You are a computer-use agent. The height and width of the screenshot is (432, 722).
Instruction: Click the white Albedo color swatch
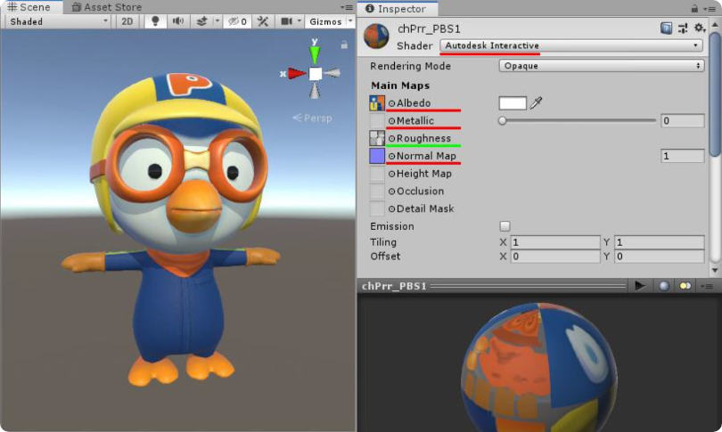[513, 103]
